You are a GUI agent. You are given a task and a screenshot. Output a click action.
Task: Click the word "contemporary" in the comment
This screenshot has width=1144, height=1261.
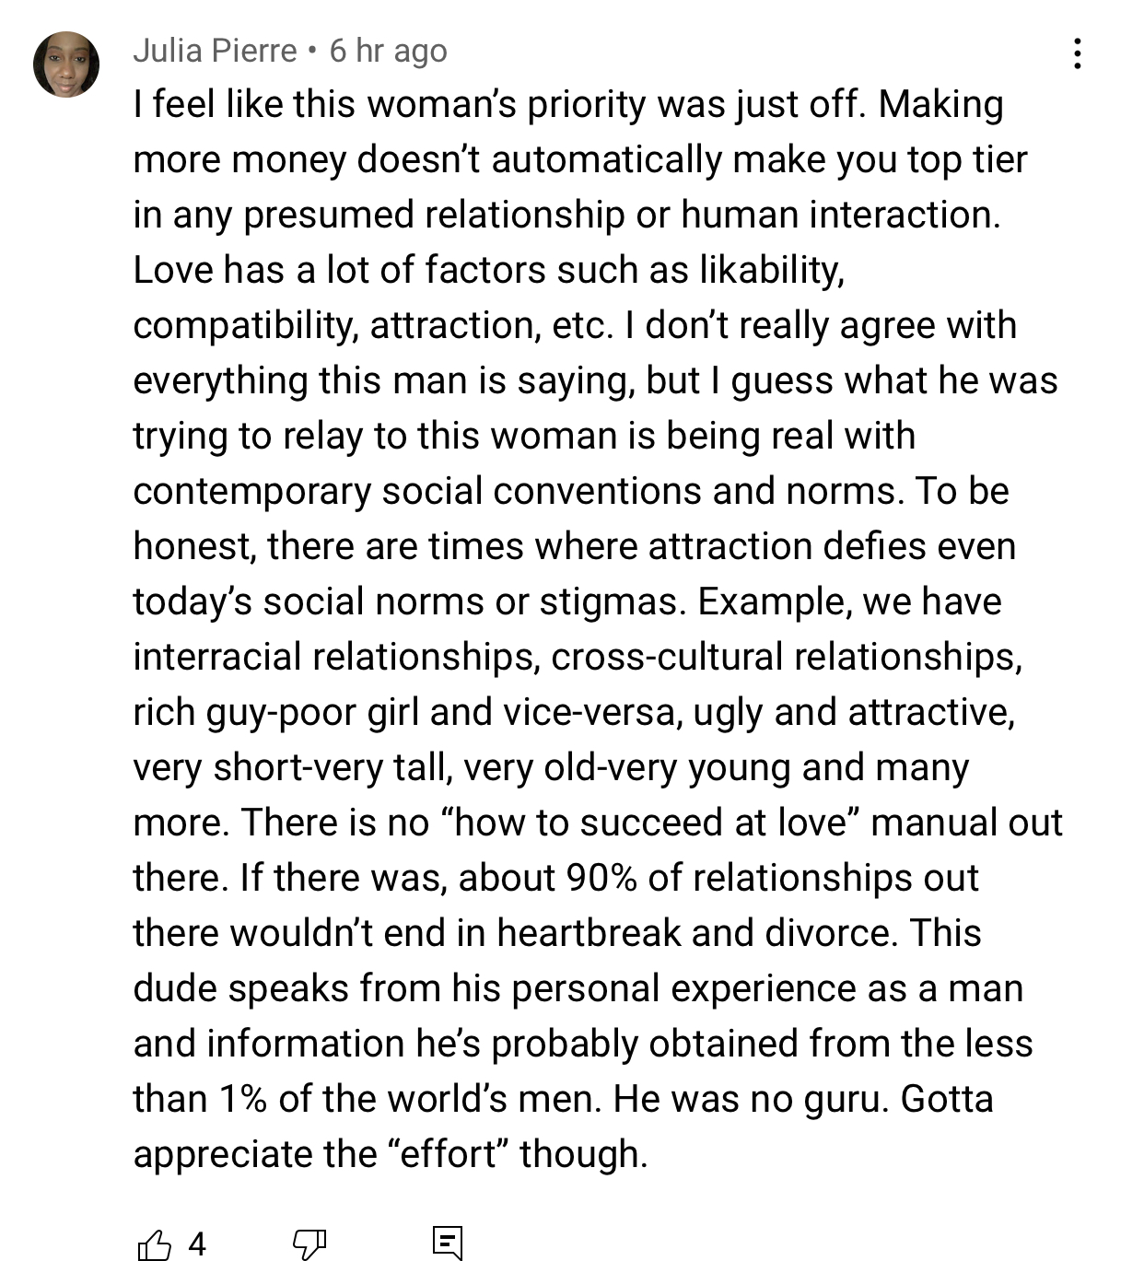pyautogui.click(x=251, y=491)
